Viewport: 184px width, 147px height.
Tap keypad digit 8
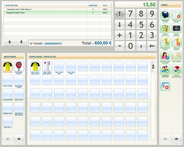141,14
